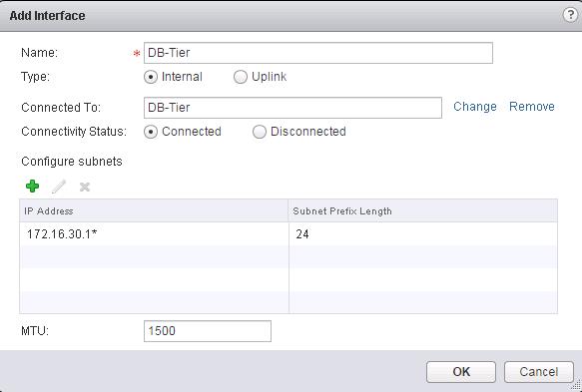Viewport: 582px width, 392px height.
Task: Click the MTU field showing 1500
Action: (x=208, y=331)
